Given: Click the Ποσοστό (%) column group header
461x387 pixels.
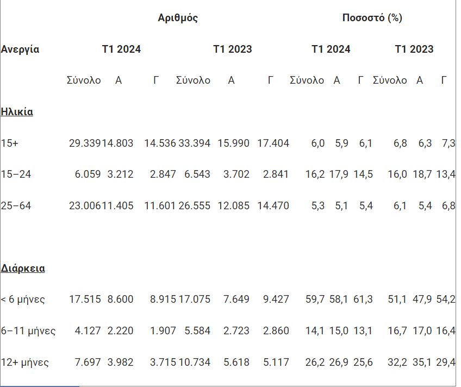Looking at the screenshot, I should [372, 18].
